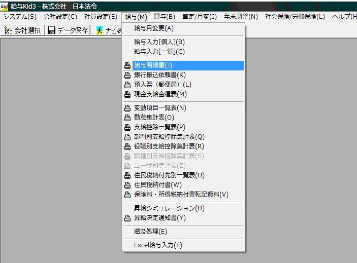Open the 年末調整(N) menu

[241, 17]
